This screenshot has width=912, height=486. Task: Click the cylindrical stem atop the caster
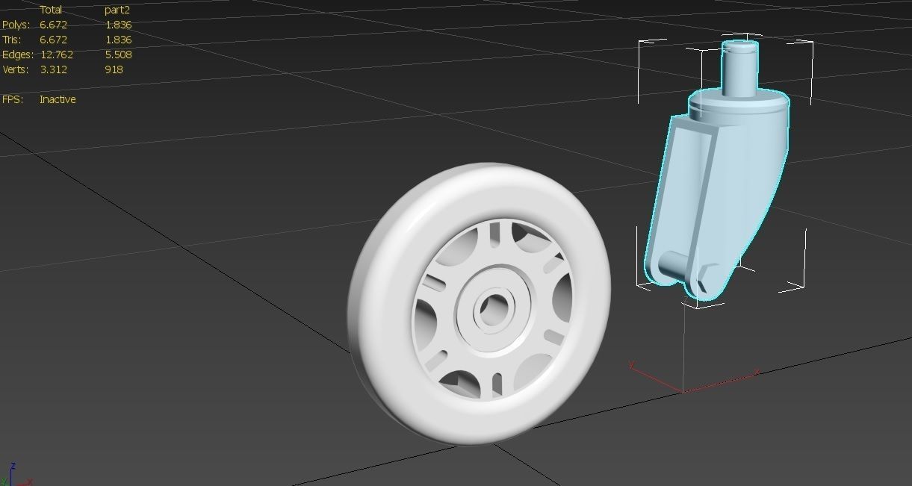click(x=739, y=69)
